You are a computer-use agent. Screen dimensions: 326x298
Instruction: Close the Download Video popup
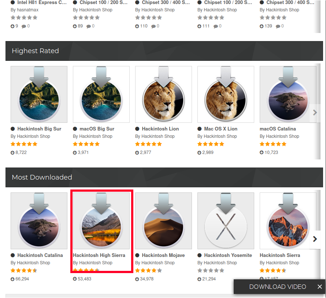(x=320, y=287)
